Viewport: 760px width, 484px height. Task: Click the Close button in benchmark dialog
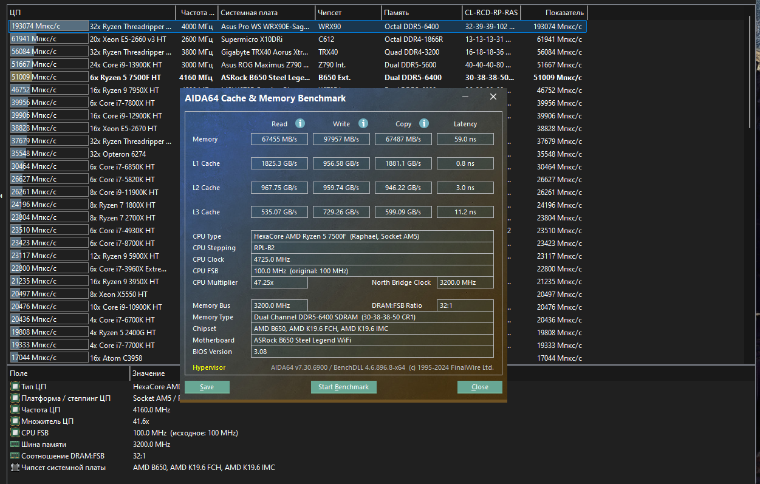tap(480, 387)
